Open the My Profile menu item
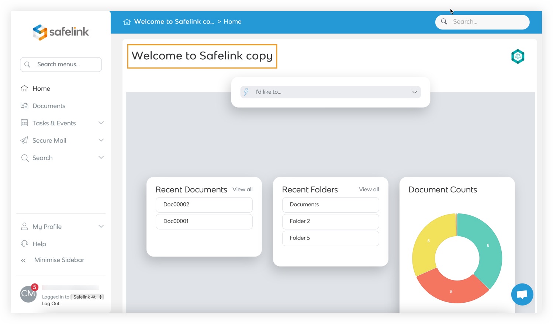This screenshot has width=553, height=324. pos(47,227)
